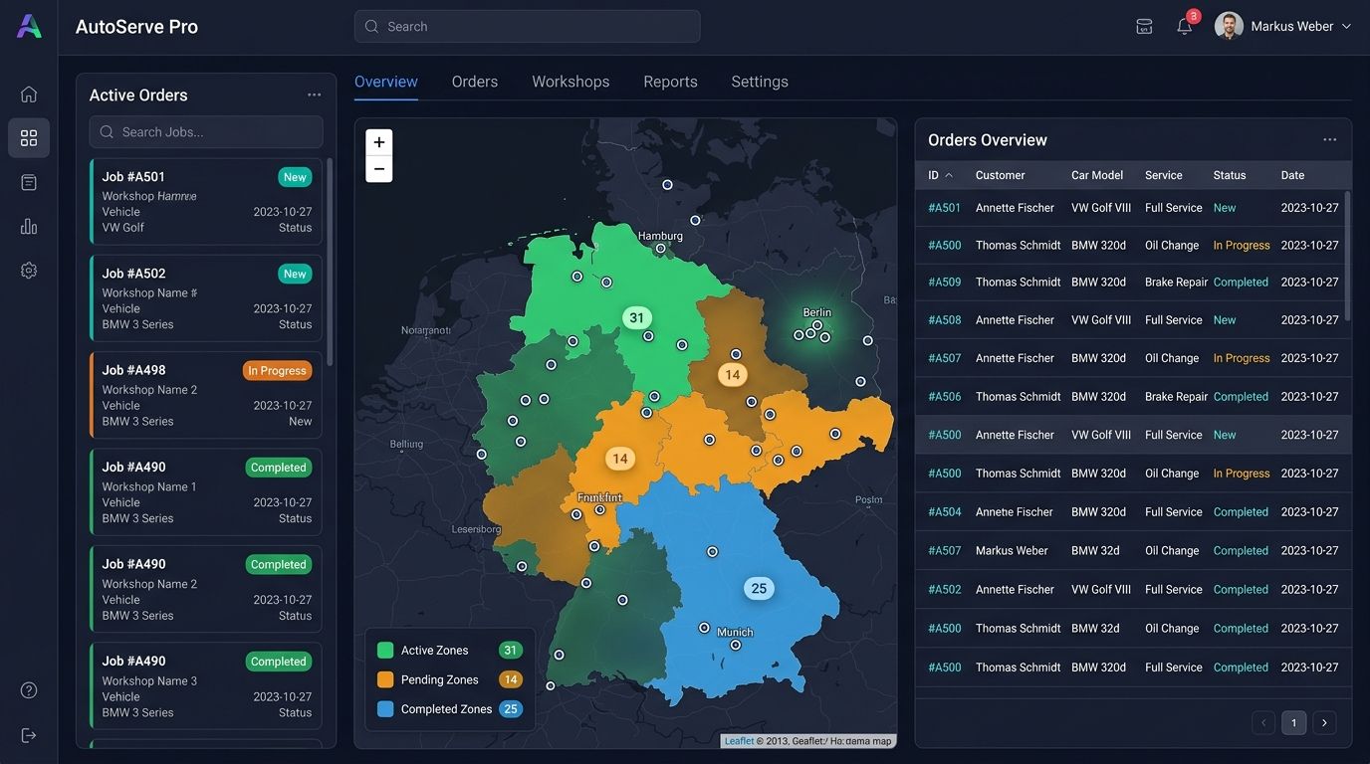The width and height of the screenshot is (1370, 764).
Task: Zoom in on the map with the plus button
Action: tap(378, 141)
